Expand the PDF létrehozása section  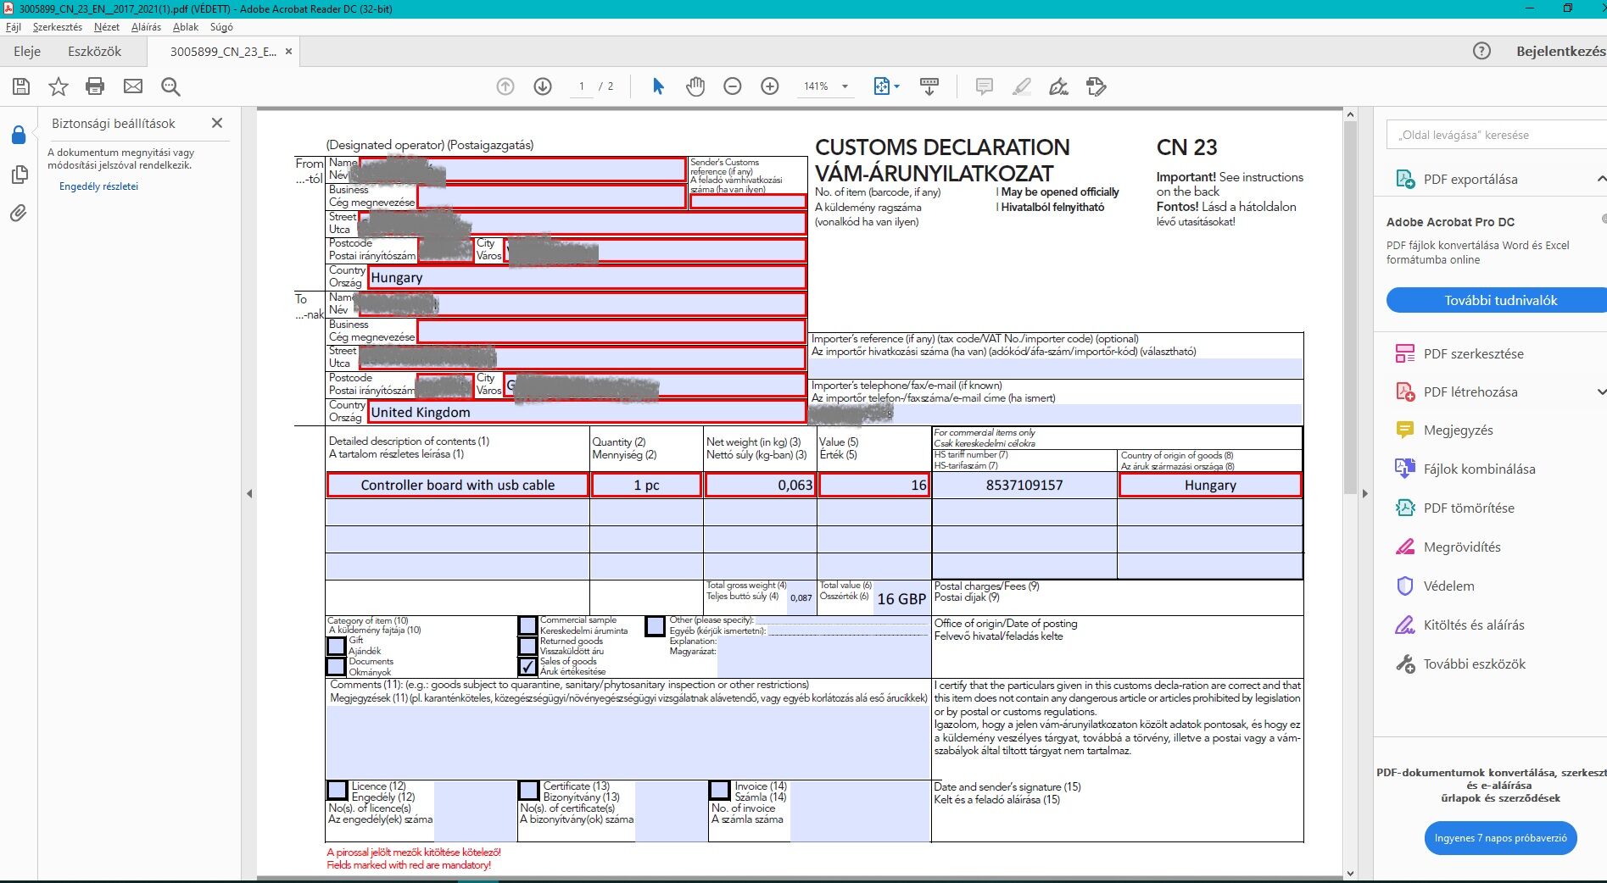(x=1600, y=392)
